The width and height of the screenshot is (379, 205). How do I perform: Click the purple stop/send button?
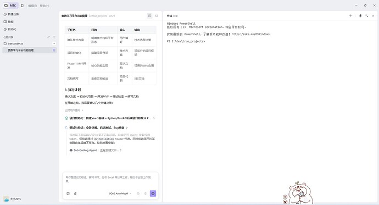coord(153,193)
